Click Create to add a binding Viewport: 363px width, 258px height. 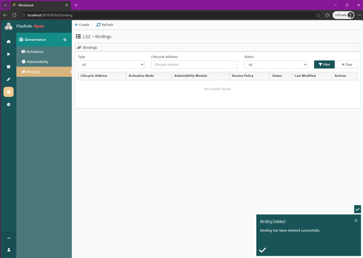pos(82,25)
